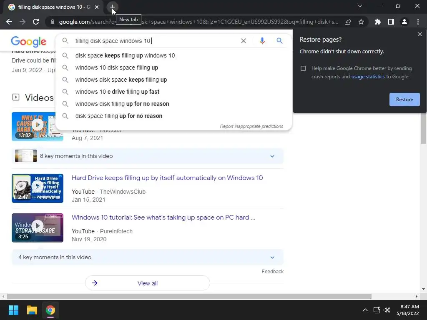
Task: Open a new tab with plus icon
Action: point(113,7)
